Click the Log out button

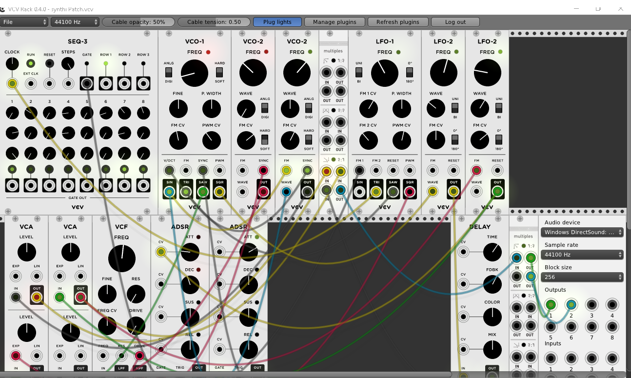455,22
